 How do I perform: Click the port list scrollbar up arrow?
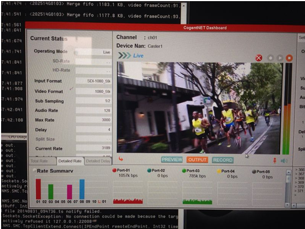click(x=289, y=172)
